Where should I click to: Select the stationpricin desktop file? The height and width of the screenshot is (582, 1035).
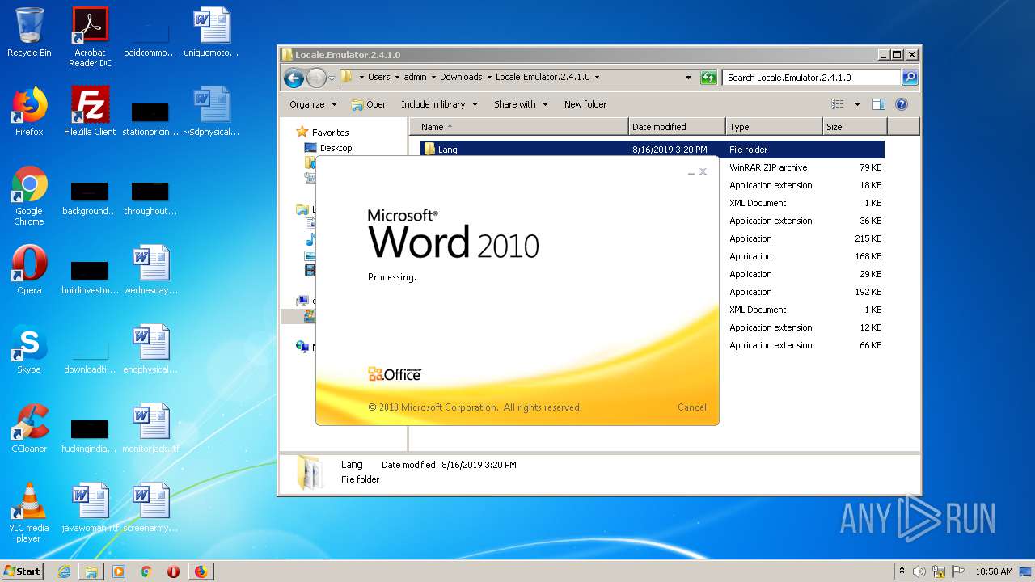point(150,118)
